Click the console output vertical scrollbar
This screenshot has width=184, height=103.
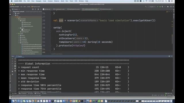click(172, 90)
